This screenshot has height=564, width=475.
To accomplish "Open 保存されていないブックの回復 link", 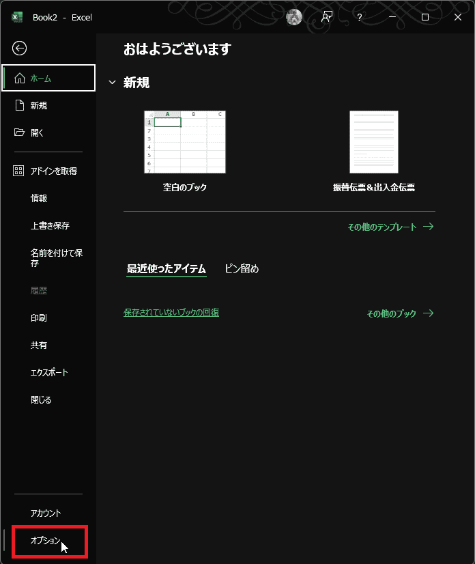I will point(171,313).
